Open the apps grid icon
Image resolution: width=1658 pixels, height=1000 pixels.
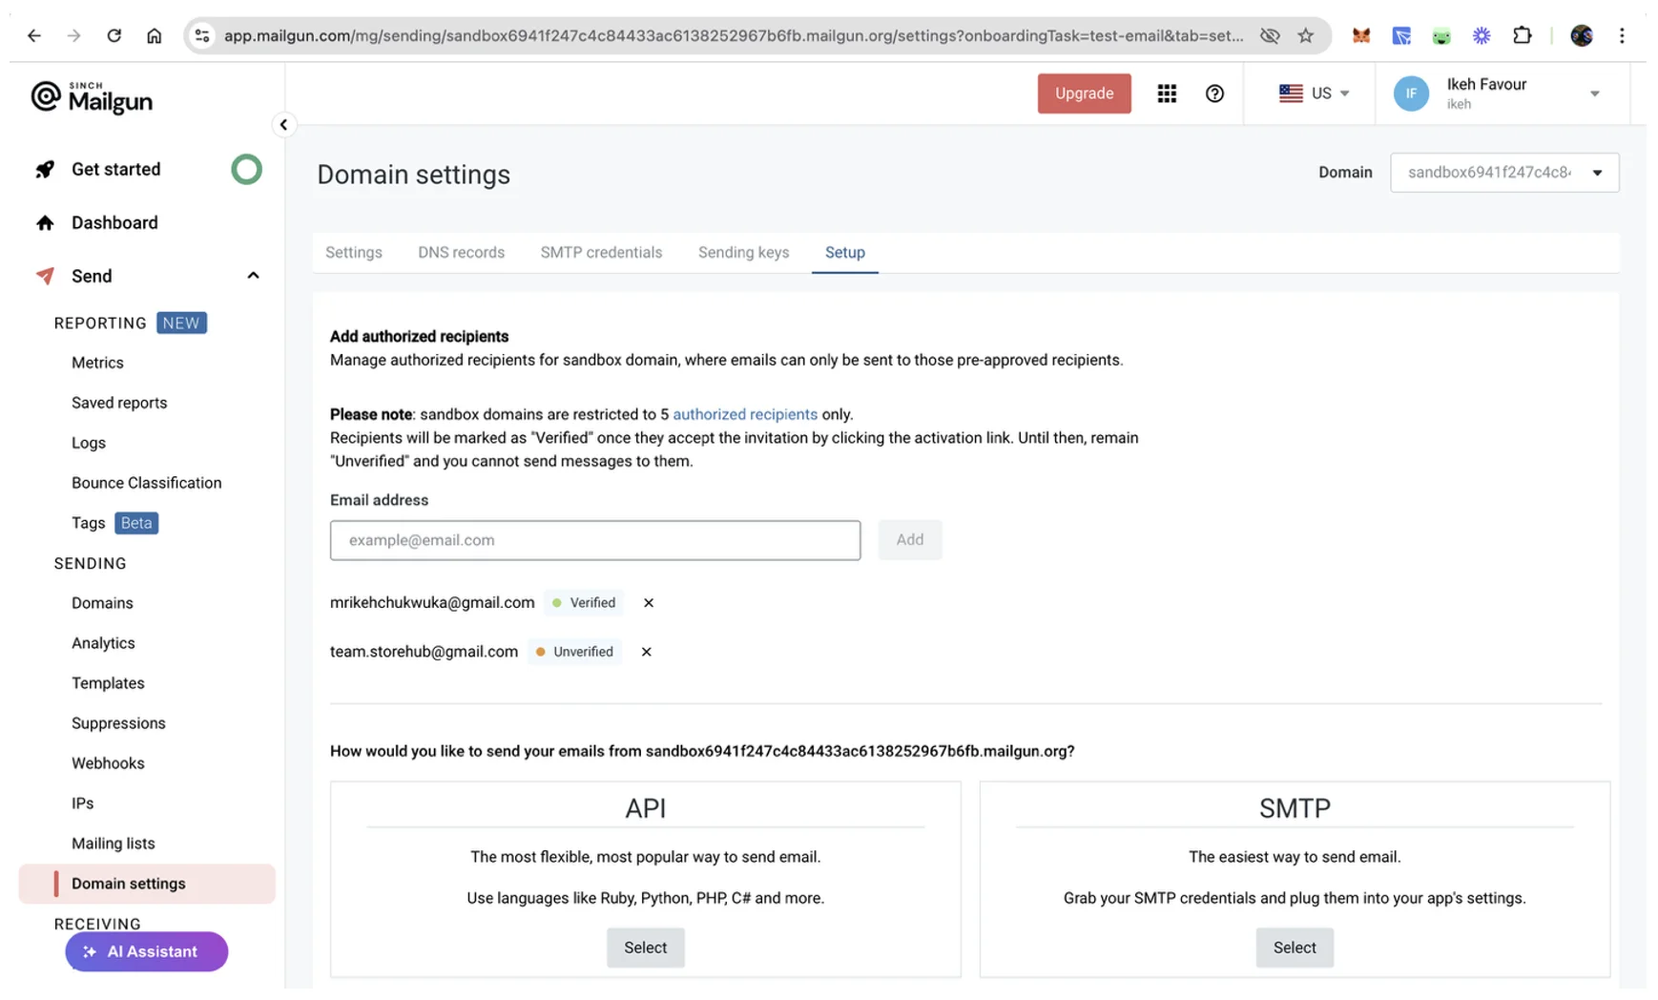point(1167,94)
